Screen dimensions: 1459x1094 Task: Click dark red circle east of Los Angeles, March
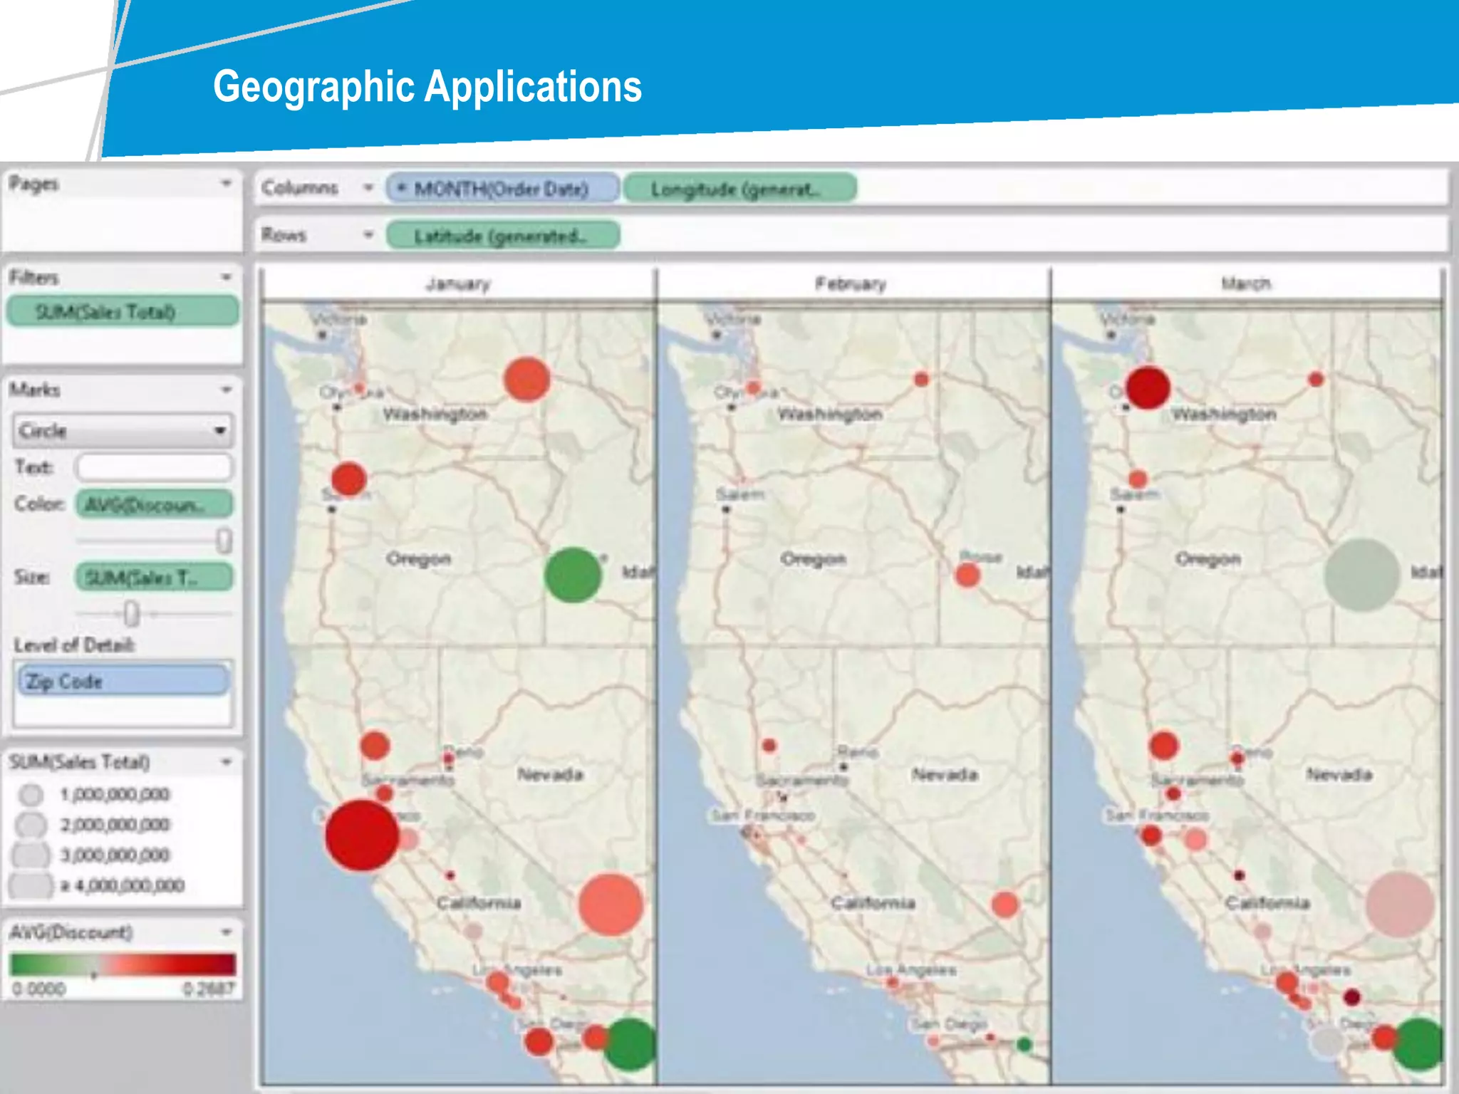tap(1351, 997)
